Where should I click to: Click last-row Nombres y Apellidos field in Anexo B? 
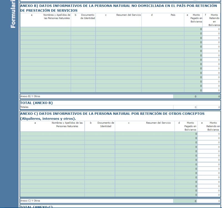[46, 90]
